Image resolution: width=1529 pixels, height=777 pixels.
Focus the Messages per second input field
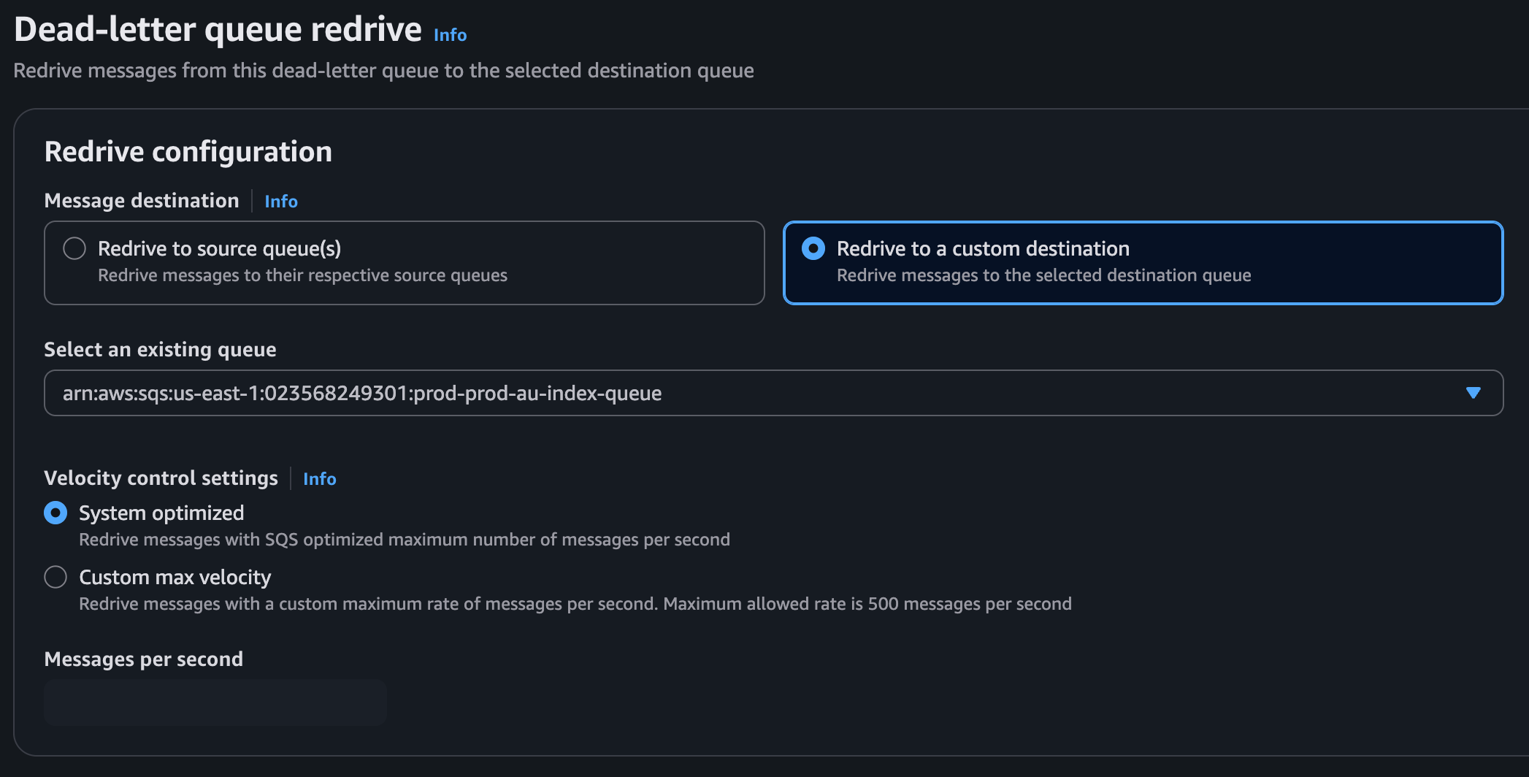(215, 702)
